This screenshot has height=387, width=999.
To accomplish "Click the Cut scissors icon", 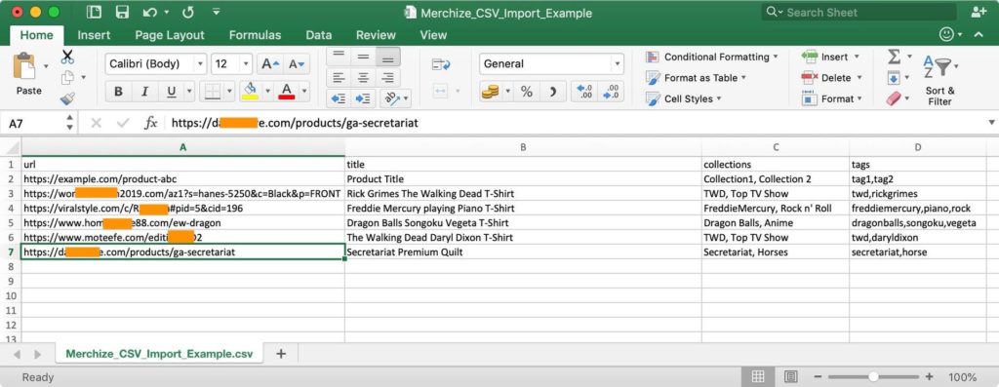I will [67, 58].
